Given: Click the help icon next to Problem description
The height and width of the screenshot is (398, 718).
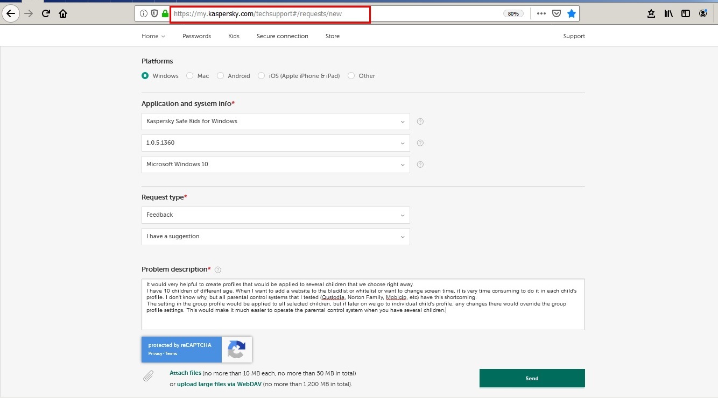Looking at the screenshot, I should 218,269.
